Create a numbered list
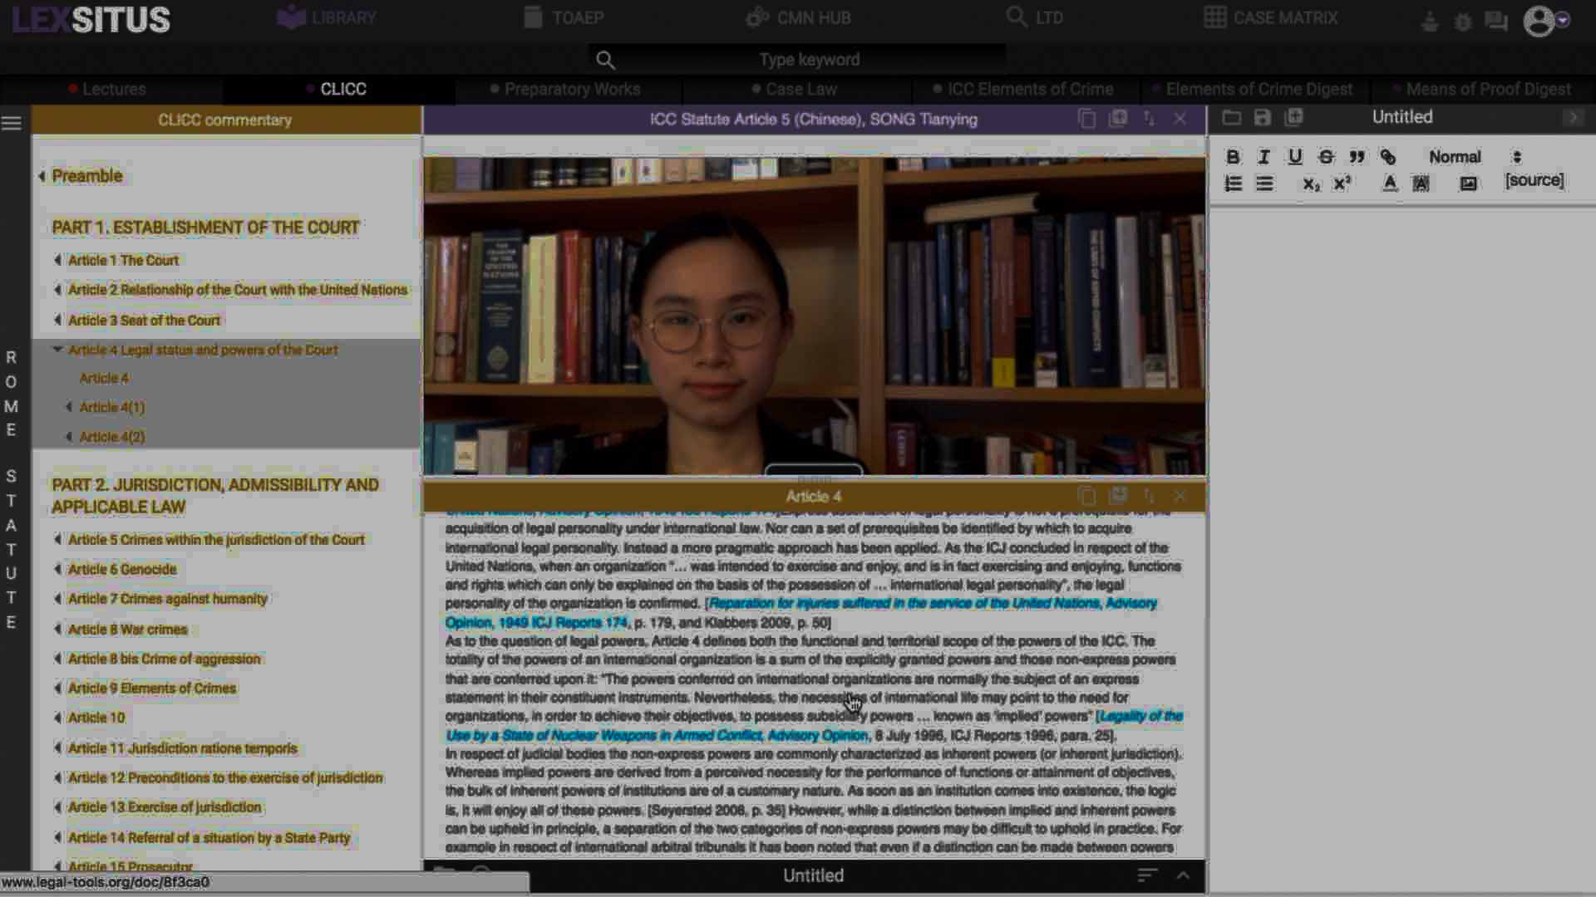Image resolution: width=1596 pixels, height=897 pixels. pos(1233,184)
